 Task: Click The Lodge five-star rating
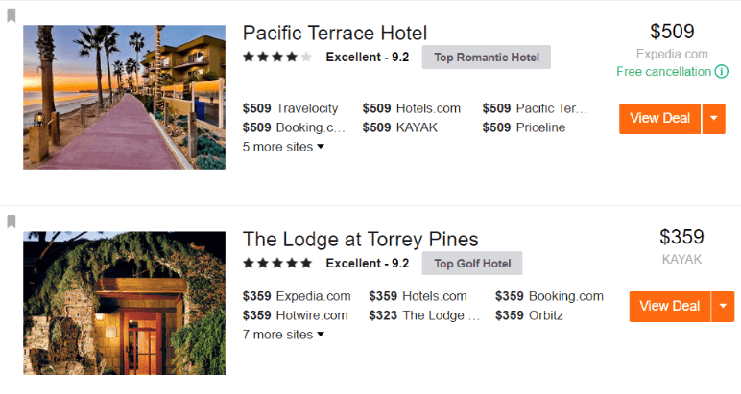point(276,263)
